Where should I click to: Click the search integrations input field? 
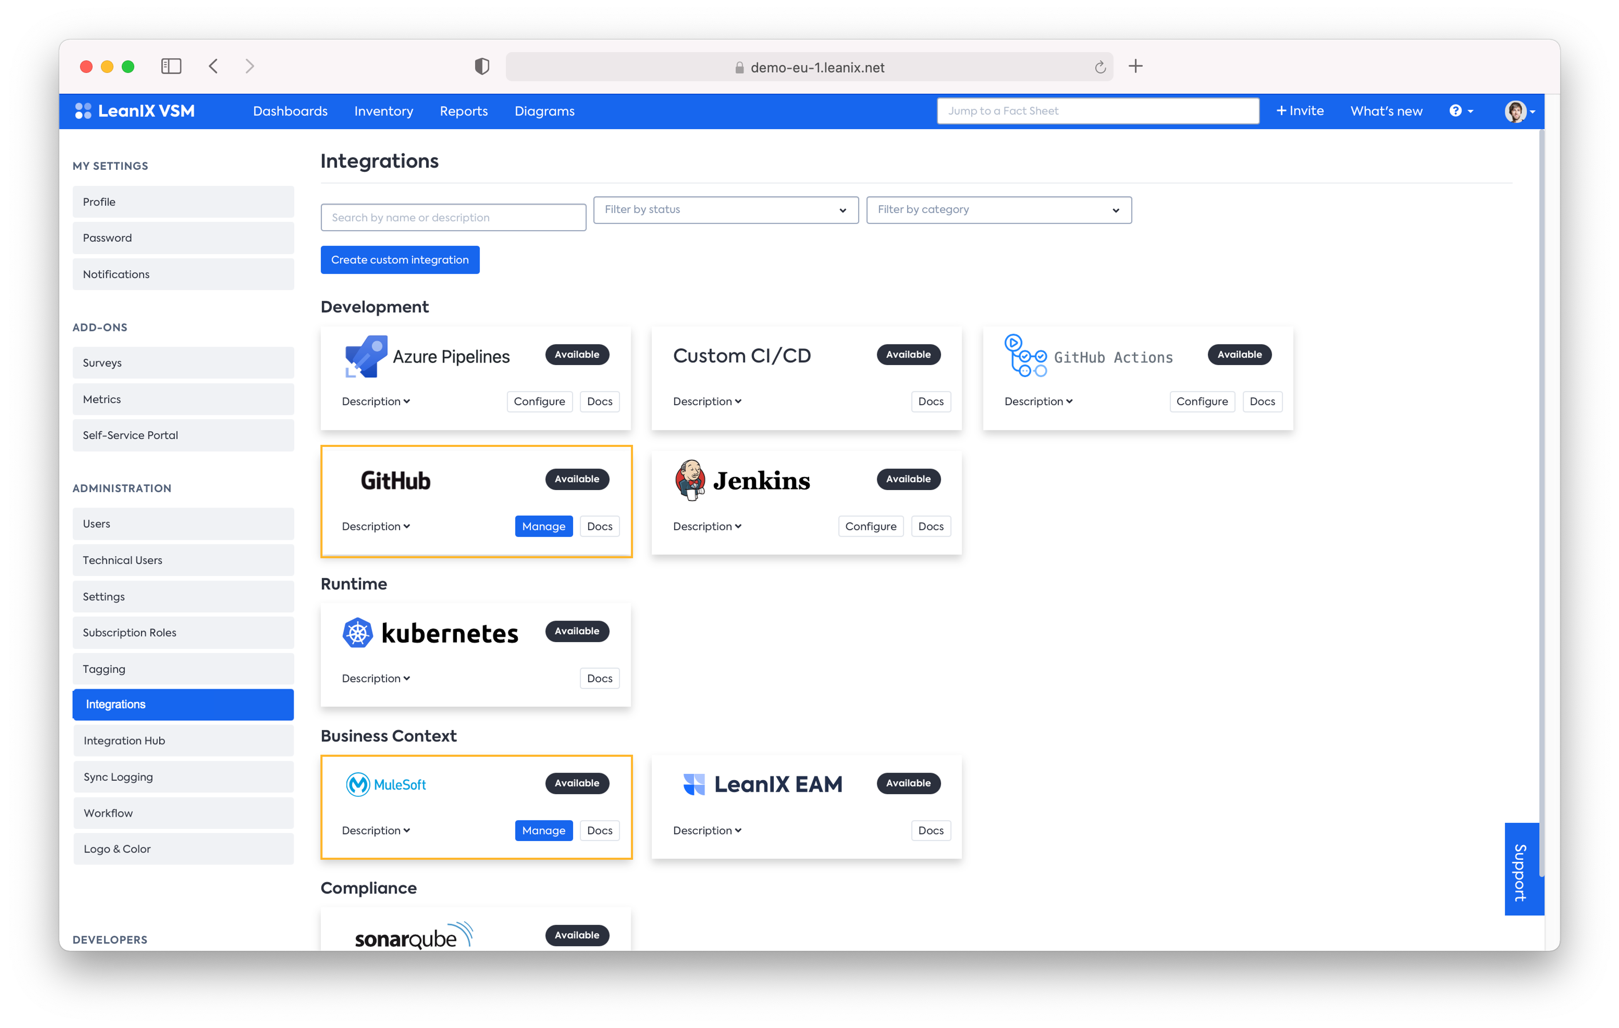tap(453, 217)
